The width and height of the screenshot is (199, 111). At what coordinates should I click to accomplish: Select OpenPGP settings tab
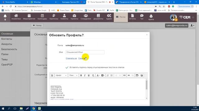[x=15, y=64]
